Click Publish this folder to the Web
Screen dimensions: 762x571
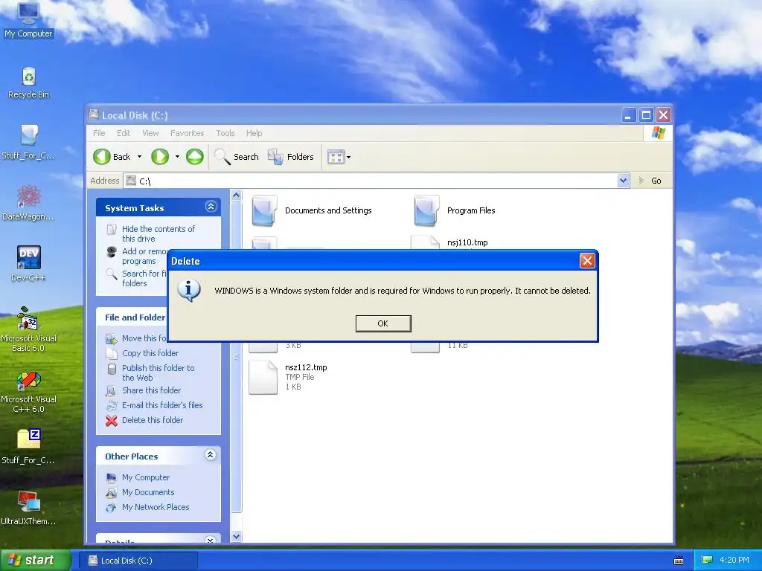[x=158, y=373]
